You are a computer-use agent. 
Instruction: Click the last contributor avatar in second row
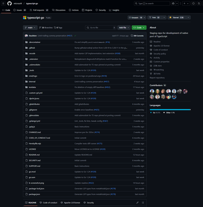(174, 97)
